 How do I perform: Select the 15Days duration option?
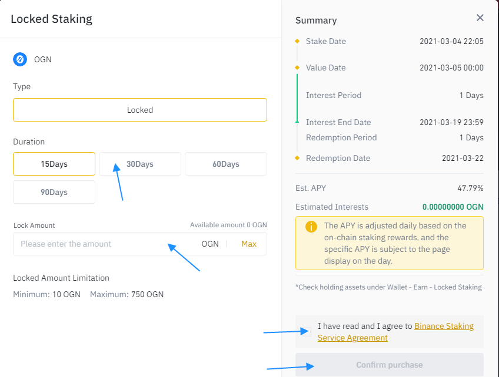click(x=54, y=164)
